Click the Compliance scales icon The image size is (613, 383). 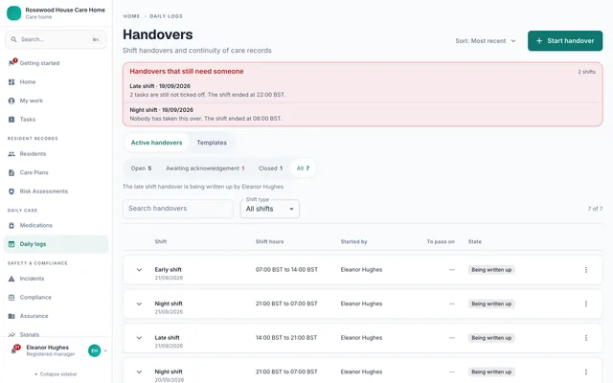pyautogui.click(x=11, y=298)
